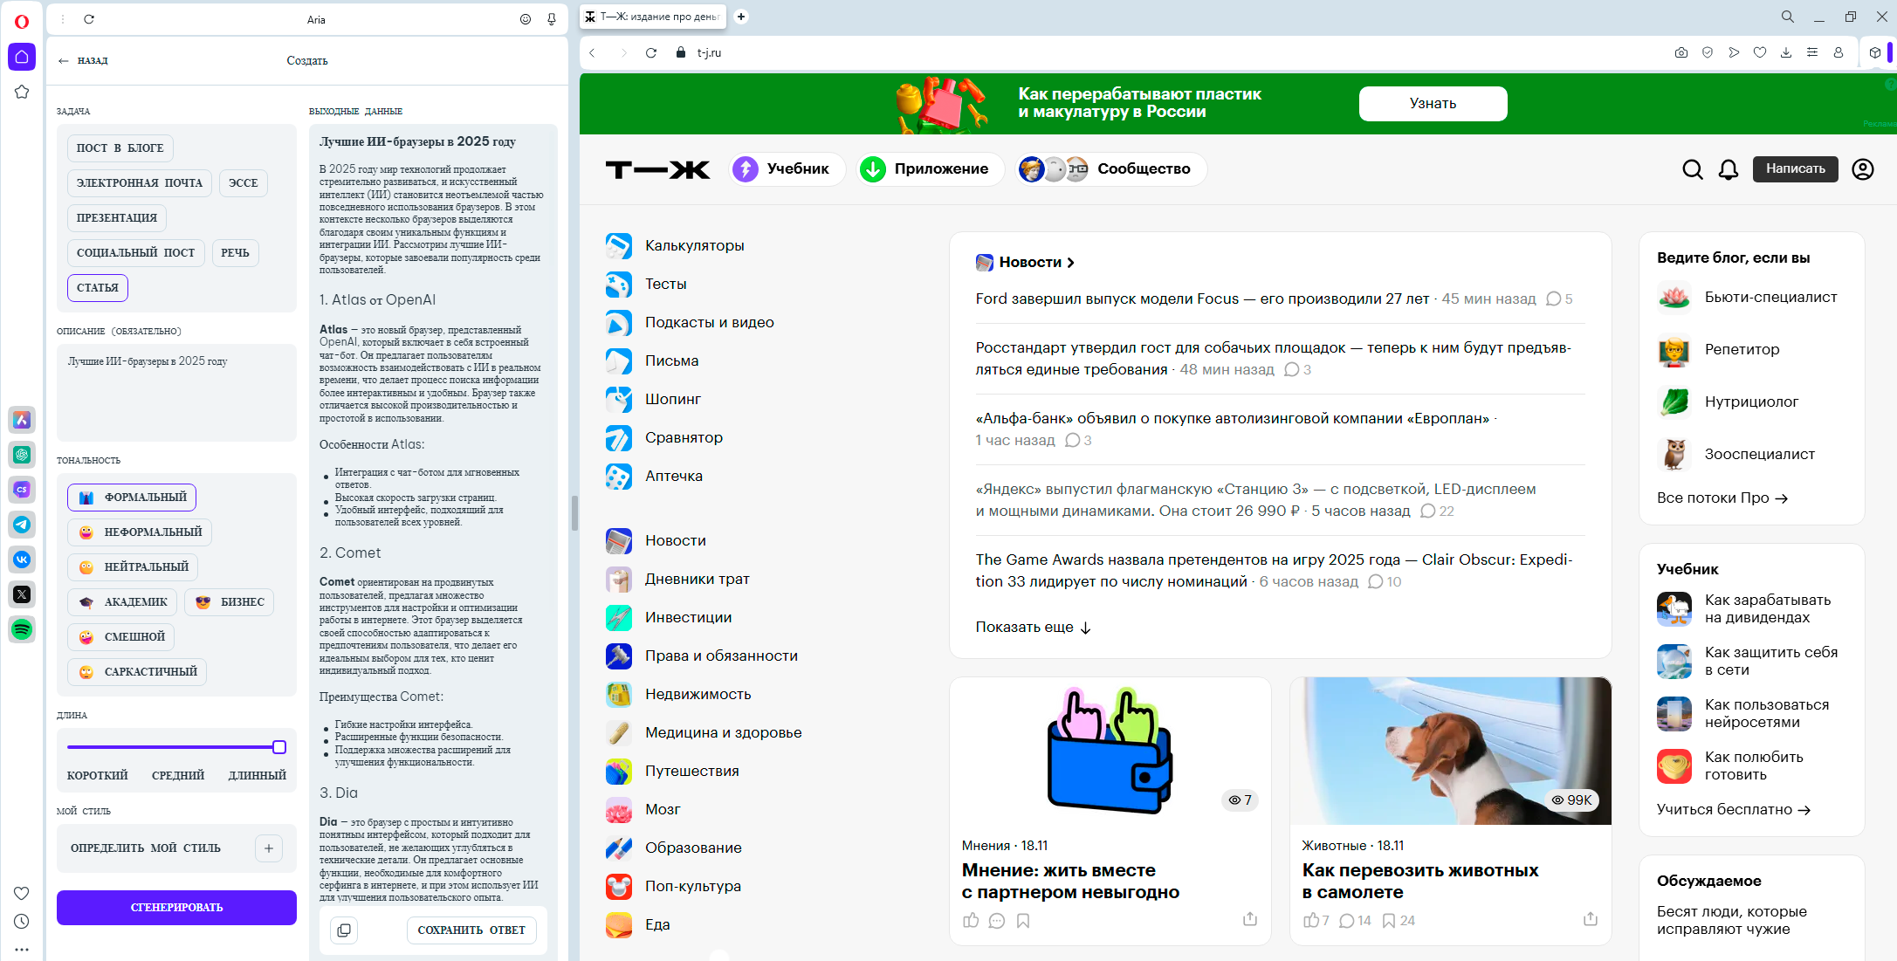Select the Пост в блоге task type
The width and height of the screenshot is (1897, 961).
point(120,148)
